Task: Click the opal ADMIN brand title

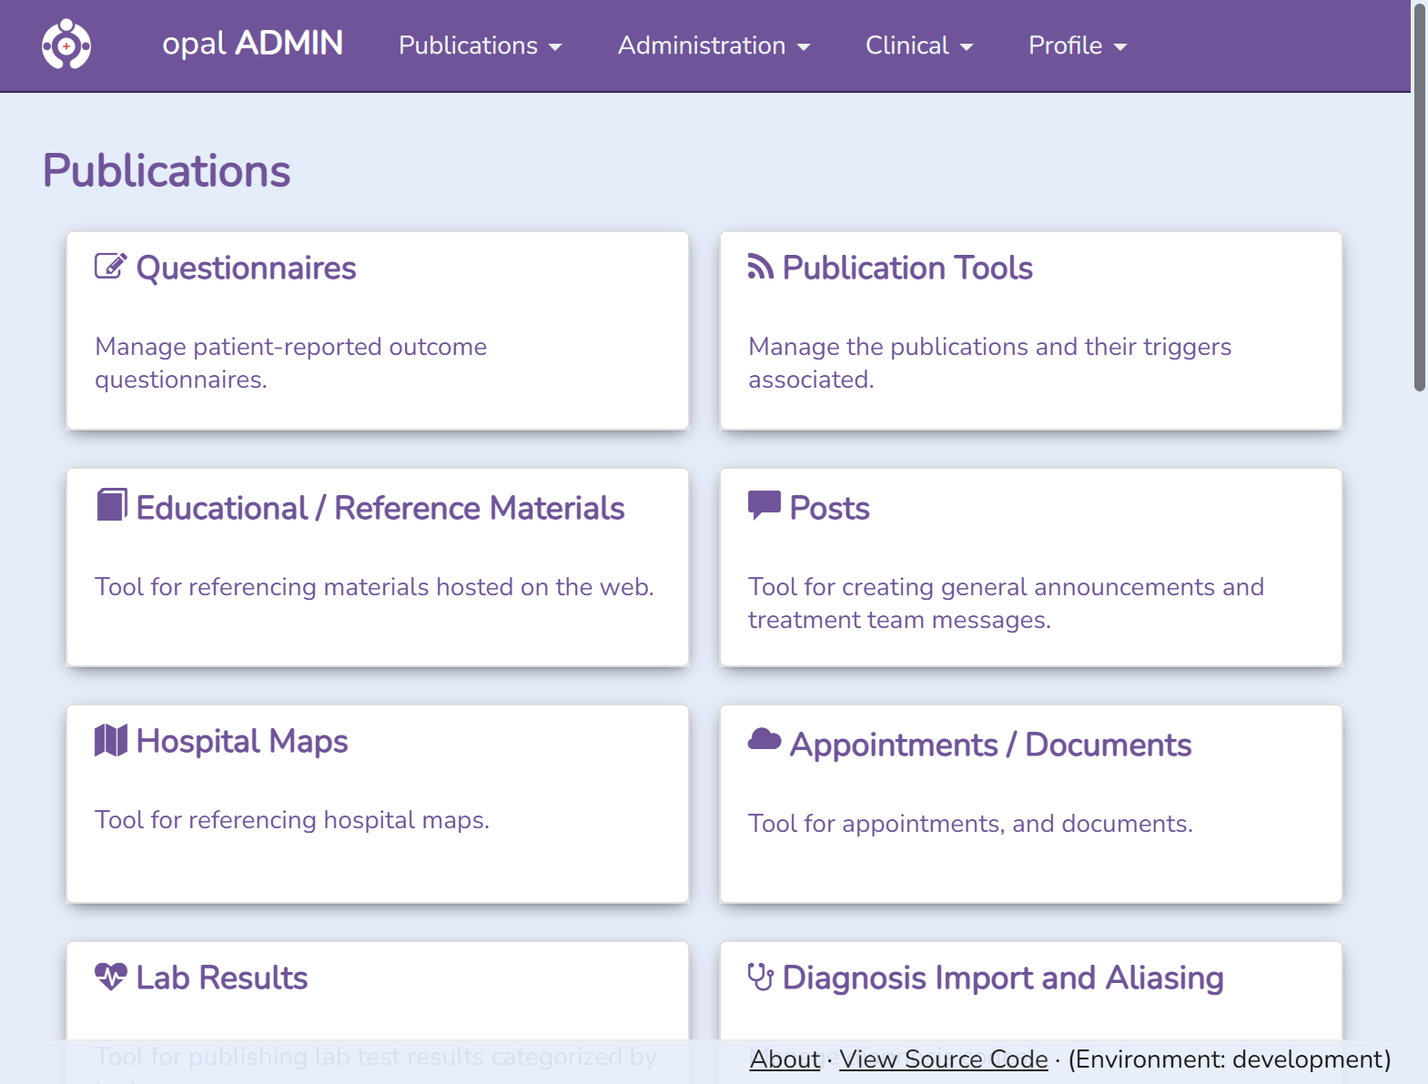Action: click(252, 44)
